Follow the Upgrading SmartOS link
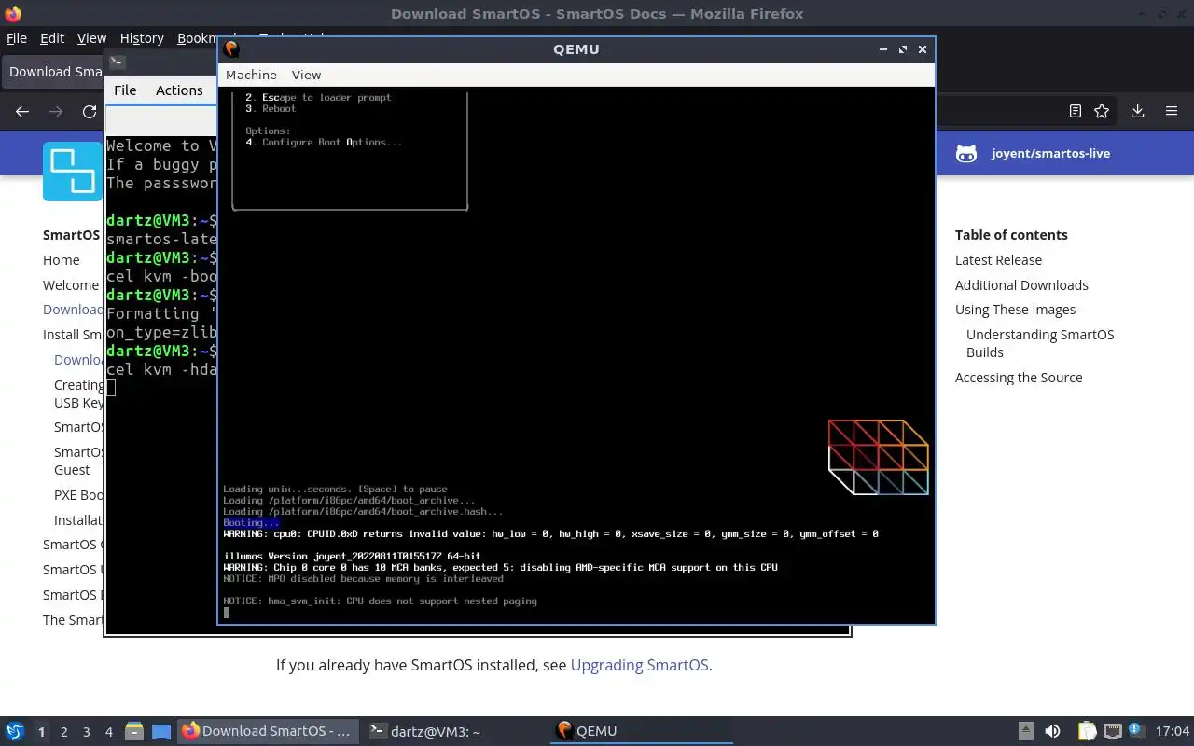 (639, 665)
